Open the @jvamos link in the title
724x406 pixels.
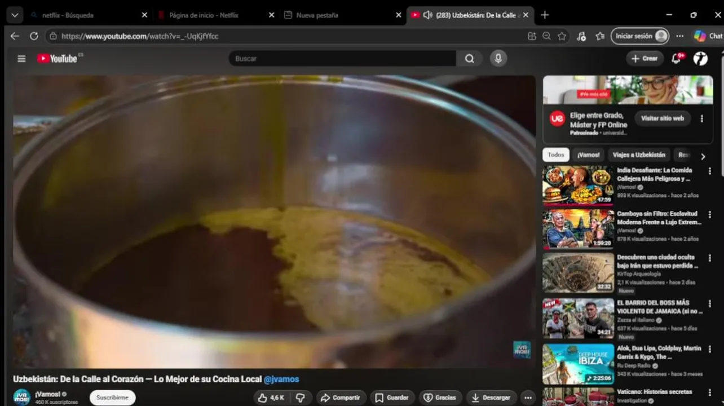[x=281, y=379]
